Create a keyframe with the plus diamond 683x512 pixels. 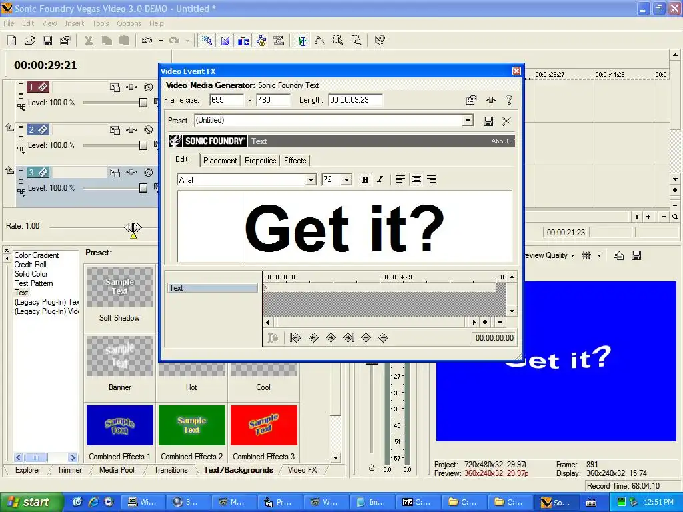coord(366,338)
